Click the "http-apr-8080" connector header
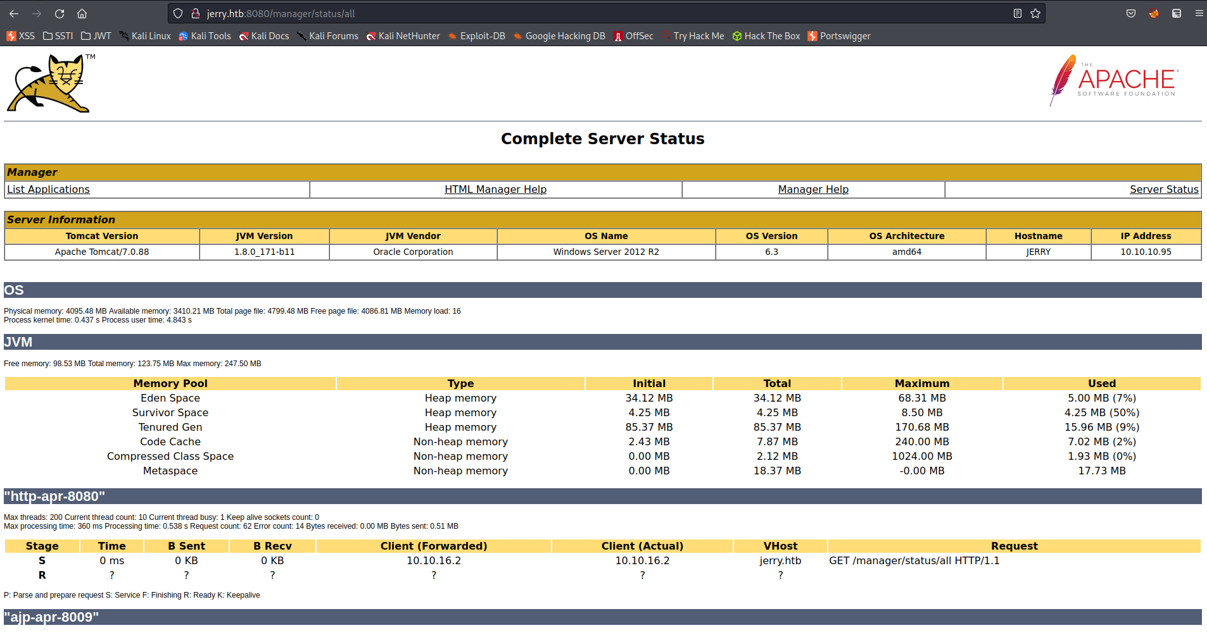 coord(603,496)
